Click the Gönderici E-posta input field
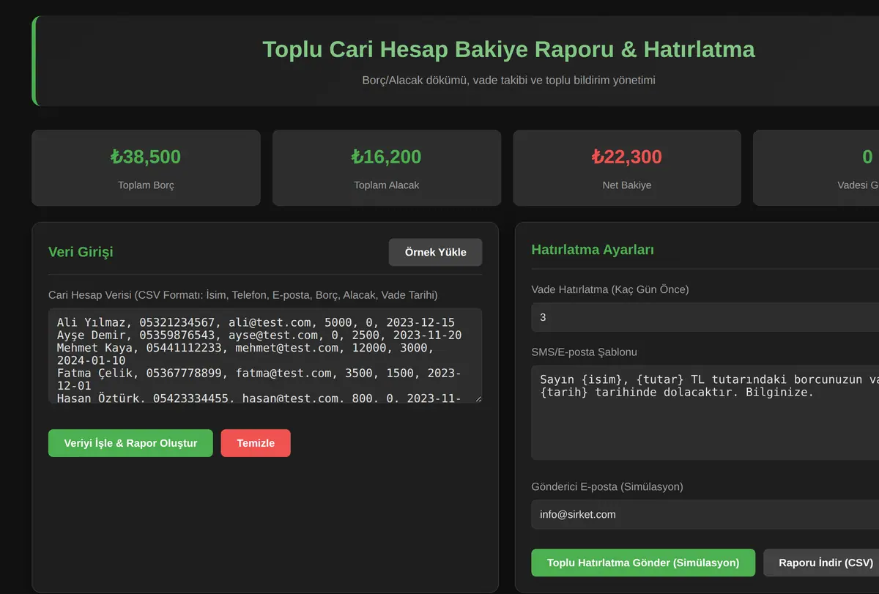The width and height of the screenshot is (879, 594). (705, 514)
